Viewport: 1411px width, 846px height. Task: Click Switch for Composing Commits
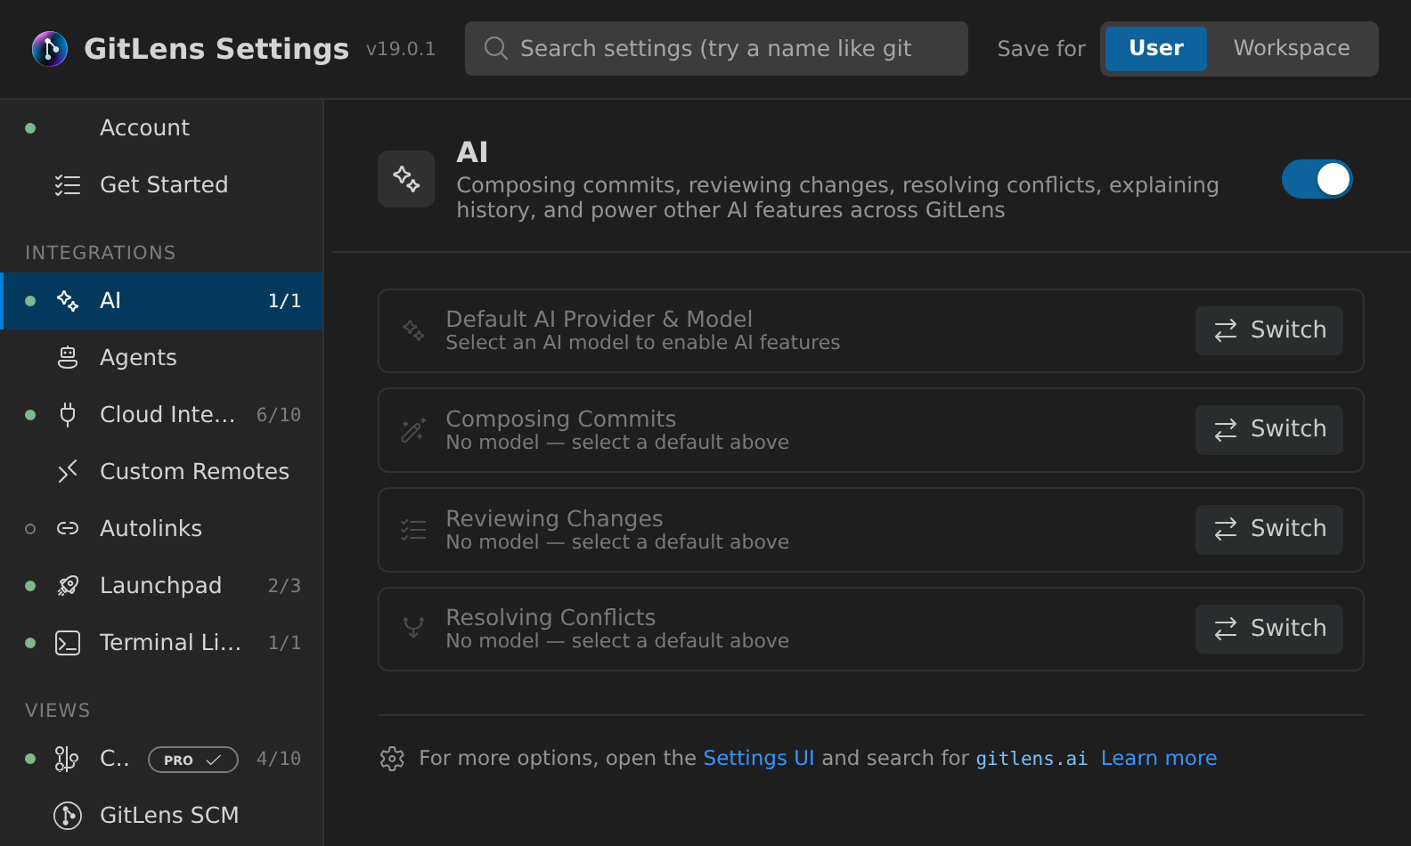pyautogui.click(x=1269, y=429)
